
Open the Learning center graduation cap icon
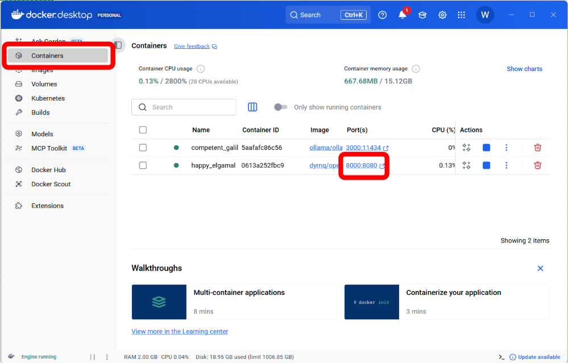pos(422,15)
